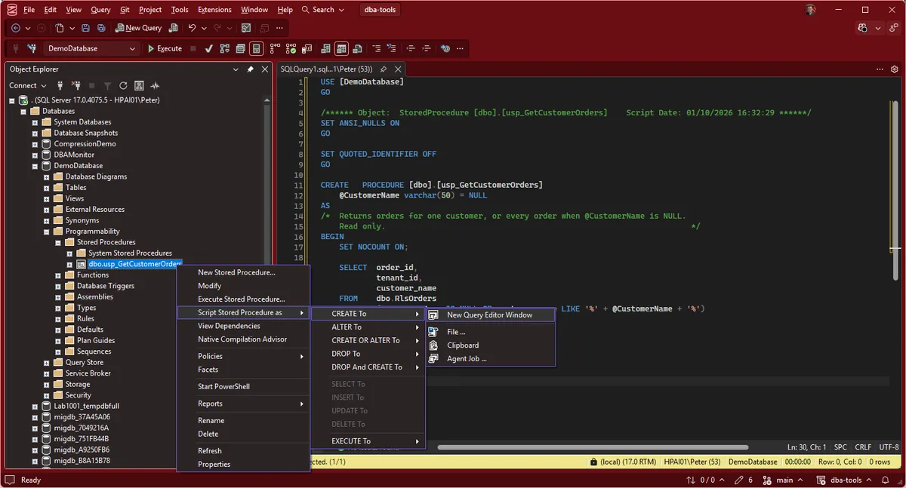906x488 pixels.
Task: Choose File ... in CREATE To submenu
Action: point(491,332)
